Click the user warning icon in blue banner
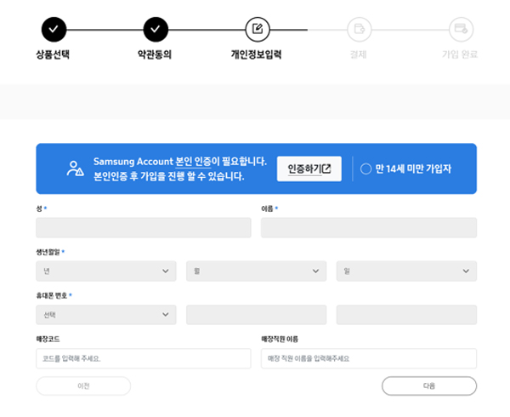Viewport: 510px width, 417px height. click(75, 169)
